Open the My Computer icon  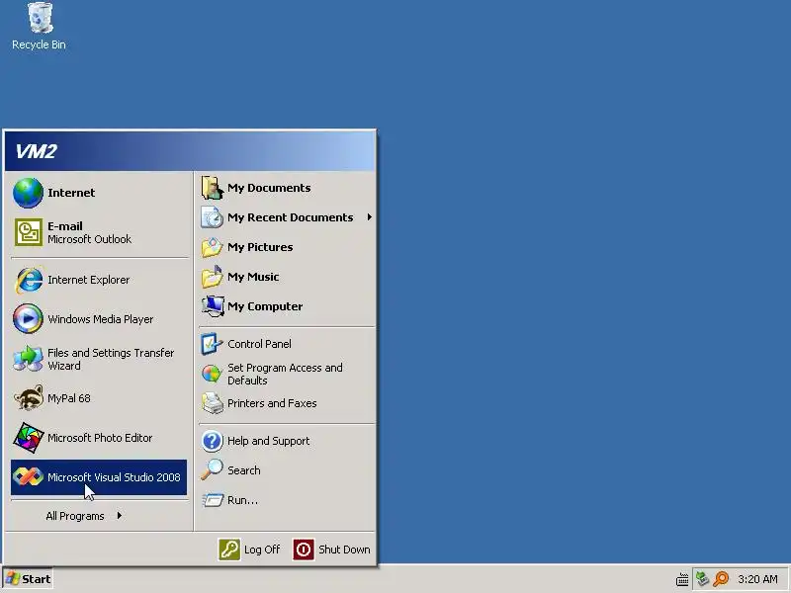[x=212, y=306]
